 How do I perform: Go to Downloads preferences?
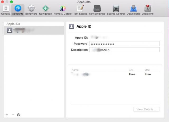(133, 10)
